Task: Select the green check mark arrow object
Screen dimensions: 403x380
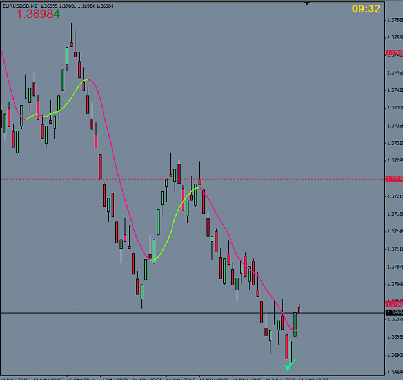Action: (291, 365)
